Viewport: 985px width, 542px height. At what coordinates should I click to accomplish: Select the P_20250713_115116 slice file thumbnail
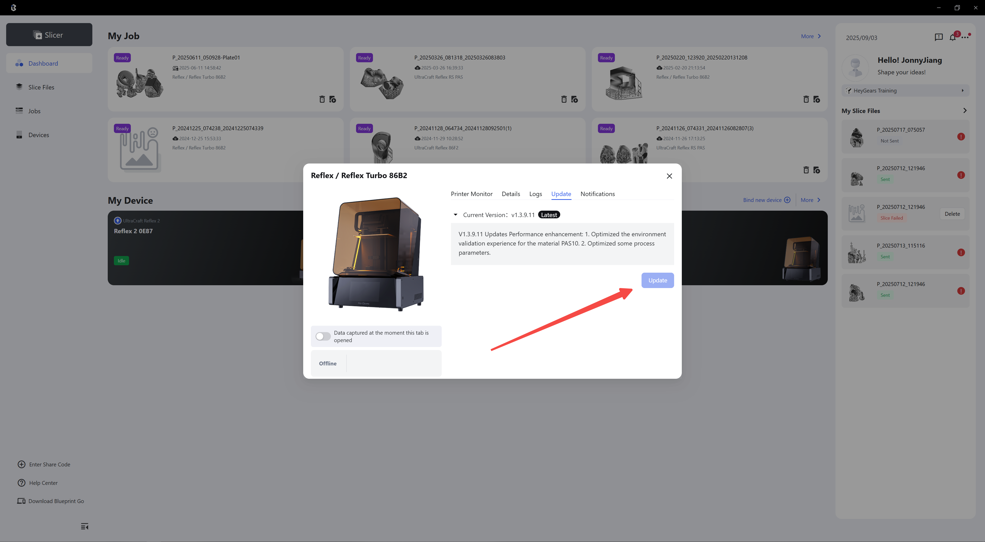coord(856,252)
